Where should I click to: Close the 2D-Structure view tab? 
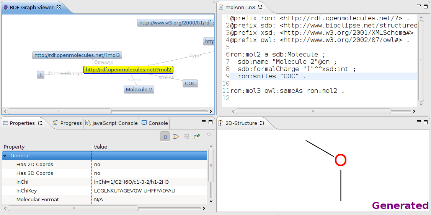click(x=262, y=123)
